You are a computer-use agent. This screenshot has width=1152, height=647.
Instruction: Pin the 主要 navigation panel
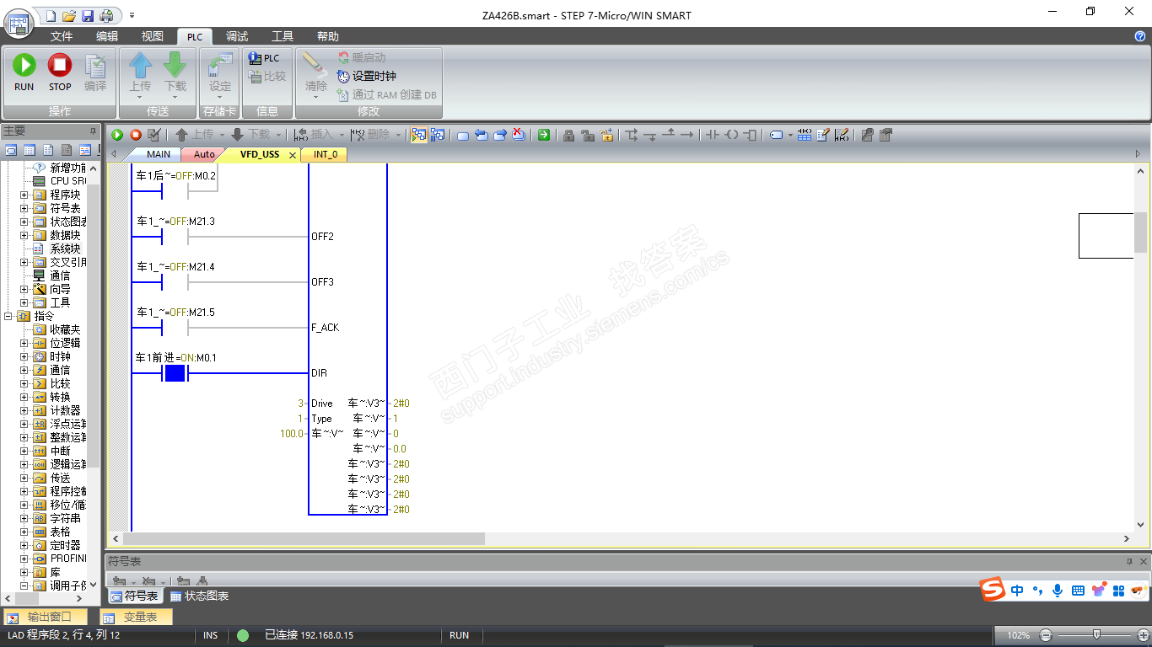click(94, 131)
